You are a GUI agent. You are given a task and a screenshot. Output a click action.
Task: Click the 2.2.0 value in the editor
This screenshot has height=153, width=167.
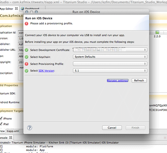click(x=157, y=36)
